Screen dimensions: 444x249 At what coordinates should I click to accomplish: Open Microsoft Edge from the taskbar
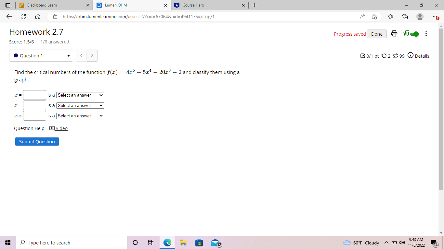(167, 243)
